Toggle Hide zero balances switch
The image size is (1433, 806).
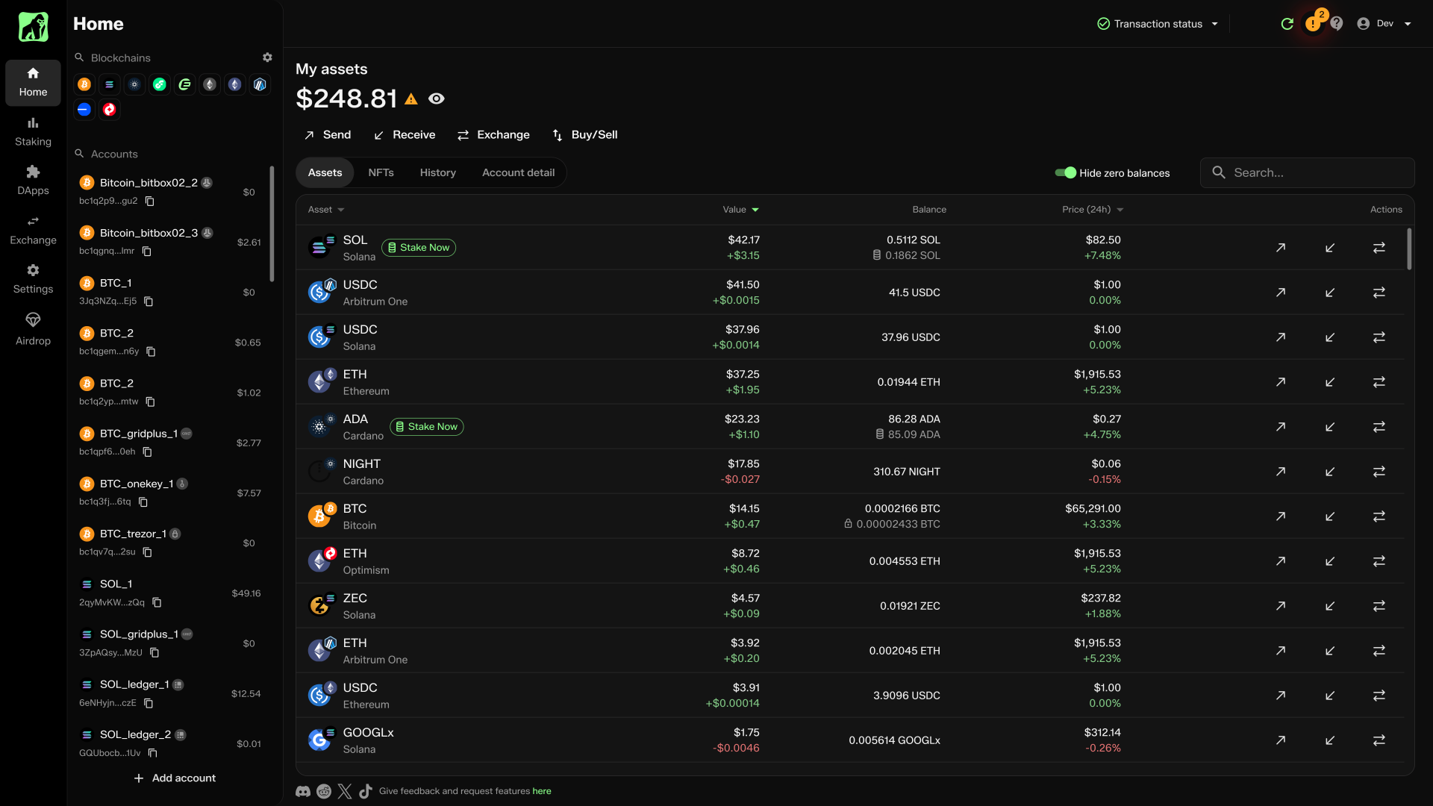point(1065,172)
